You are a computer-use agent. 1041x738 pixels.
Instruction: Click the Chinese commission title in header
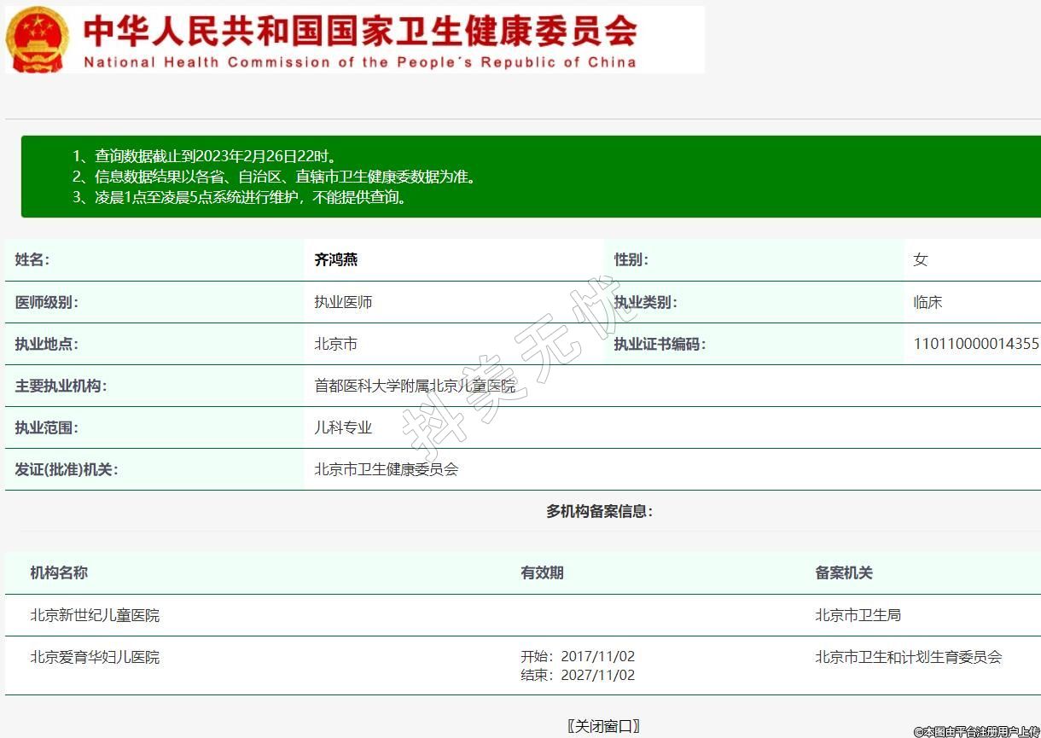pos(359,32)
